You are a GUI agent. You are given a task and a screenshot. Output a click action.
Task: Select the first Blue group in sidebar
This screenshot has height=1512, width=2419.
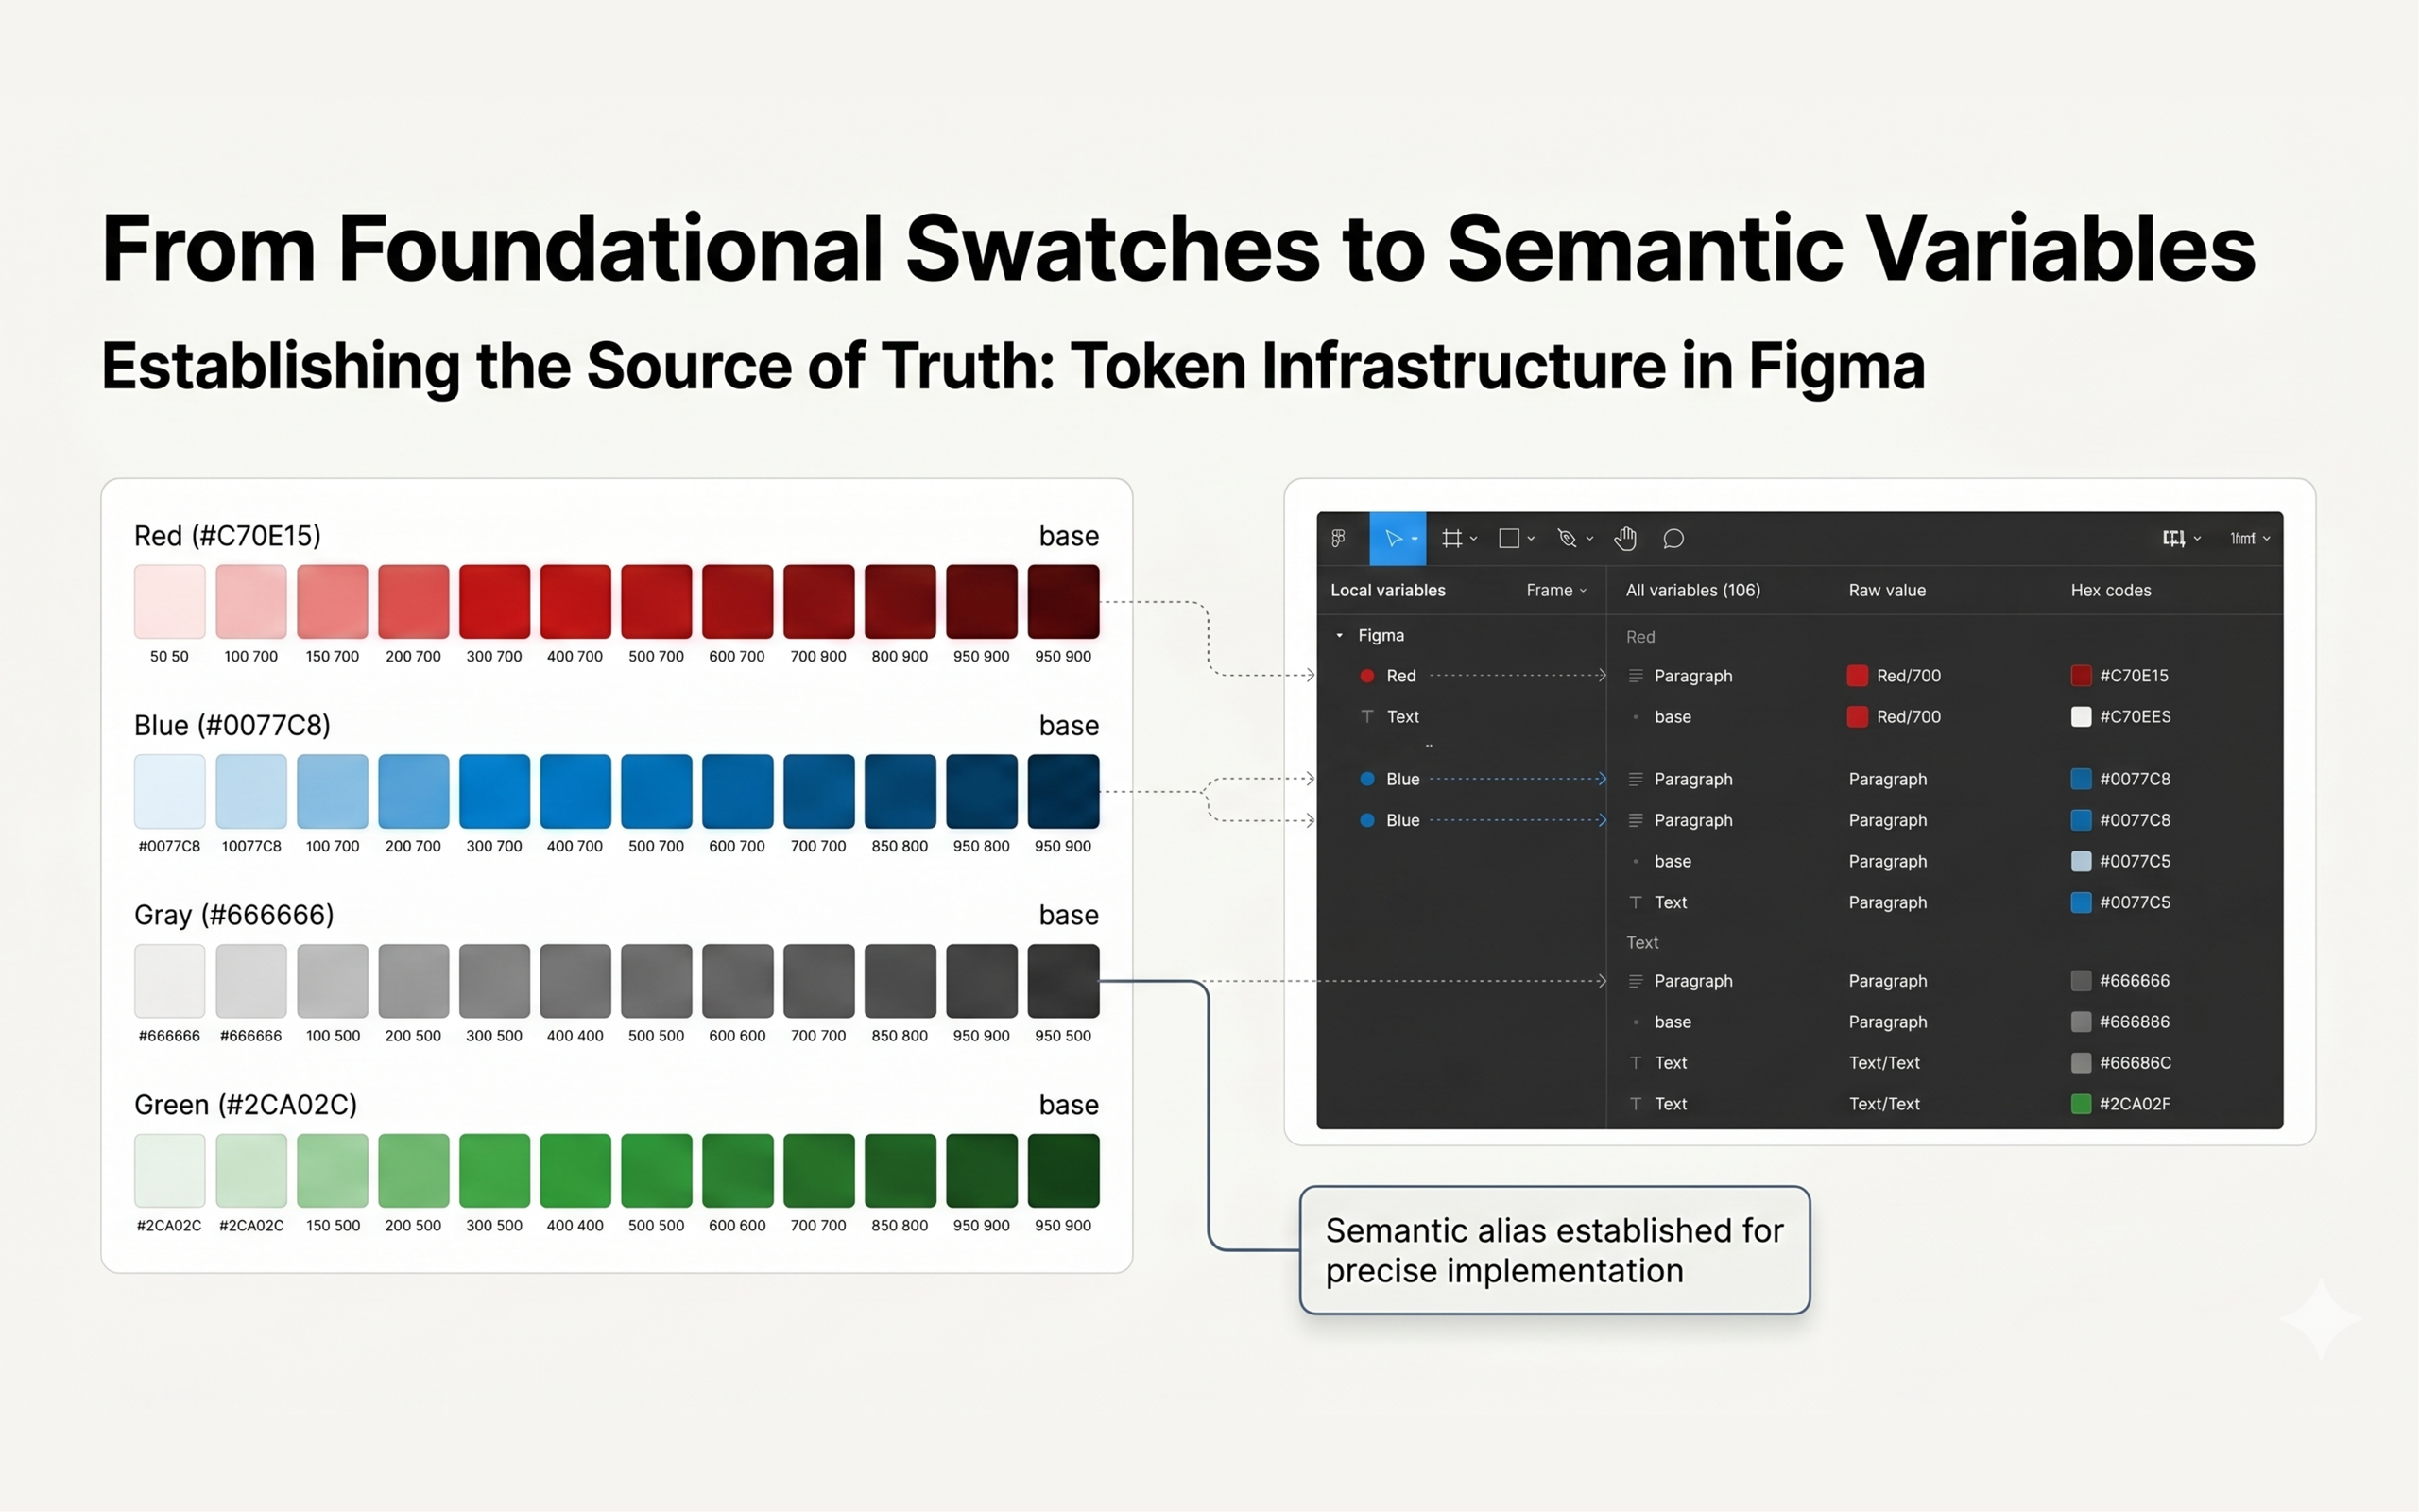[x=1401, y=779]
